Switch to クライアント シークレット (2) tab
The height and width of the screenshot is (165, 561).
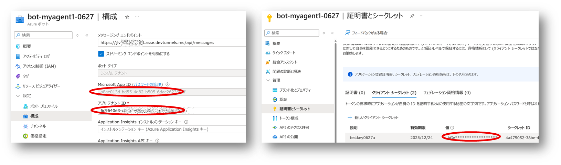(x=394, y=92)
